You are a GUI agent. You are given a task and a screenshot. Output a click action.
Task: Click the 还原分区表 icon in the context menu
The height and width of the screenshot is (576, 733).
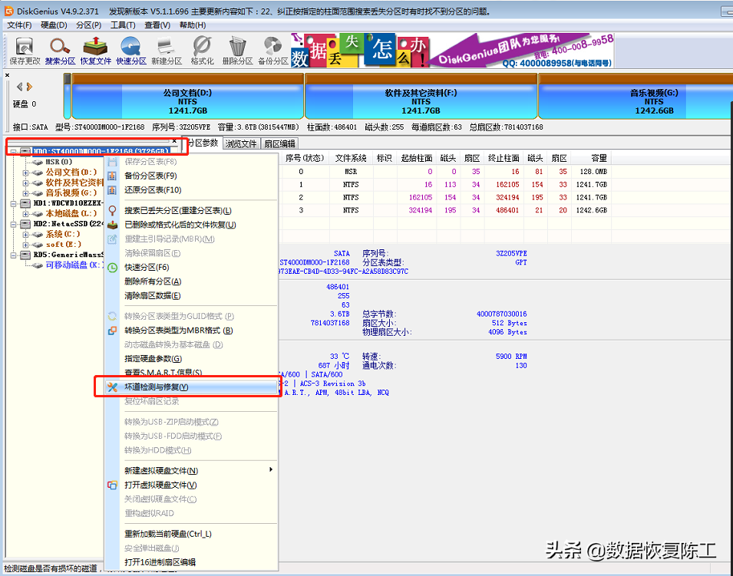[x=112, y=190]
